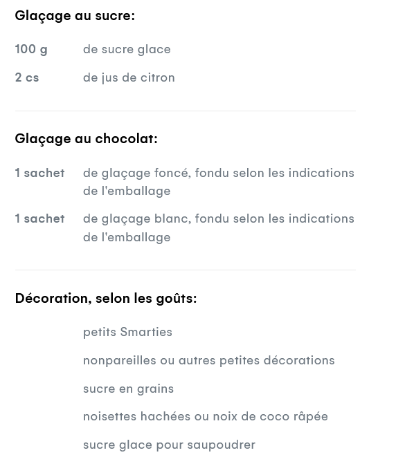Click 'de l'emballage' under glaçage foncé

click(127, 191)
